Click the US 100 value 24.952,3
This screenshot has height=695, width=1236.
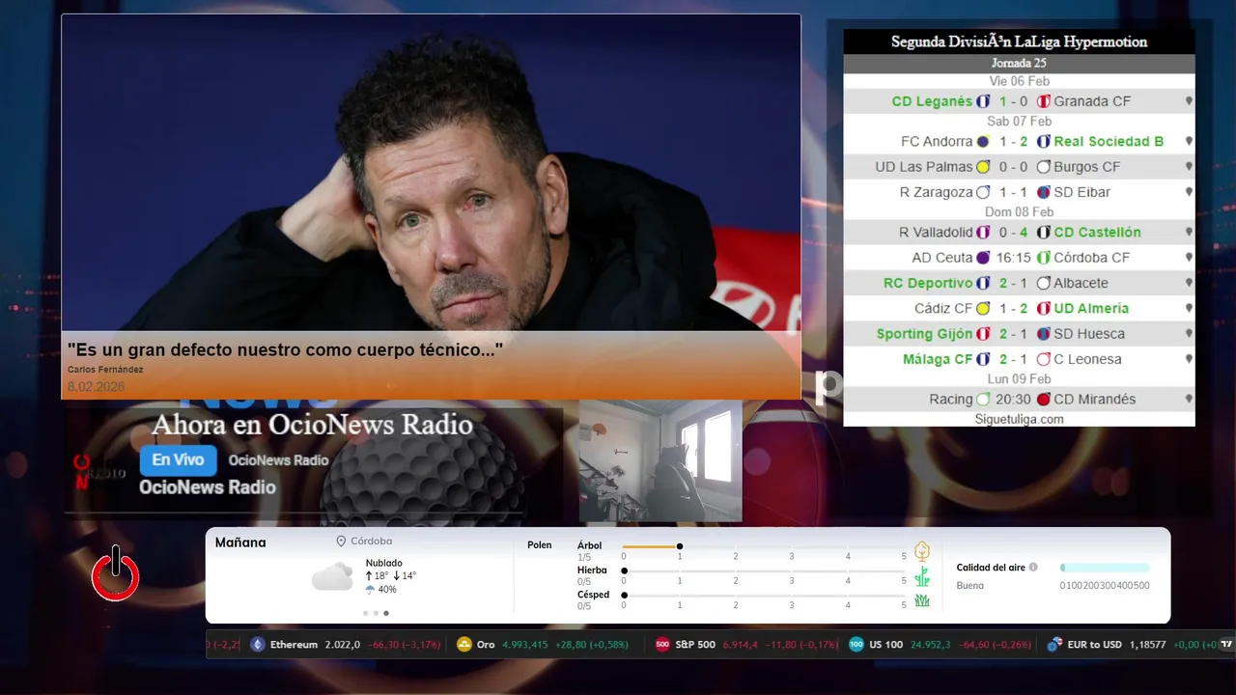pyautogui.click(x=930, y=645)
